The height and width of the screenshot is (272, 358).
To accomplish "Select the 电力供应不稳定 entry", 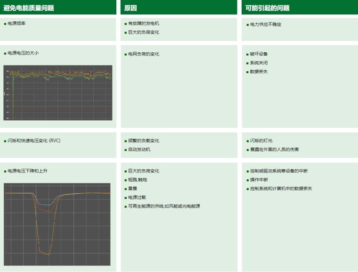I will [265, 25].
